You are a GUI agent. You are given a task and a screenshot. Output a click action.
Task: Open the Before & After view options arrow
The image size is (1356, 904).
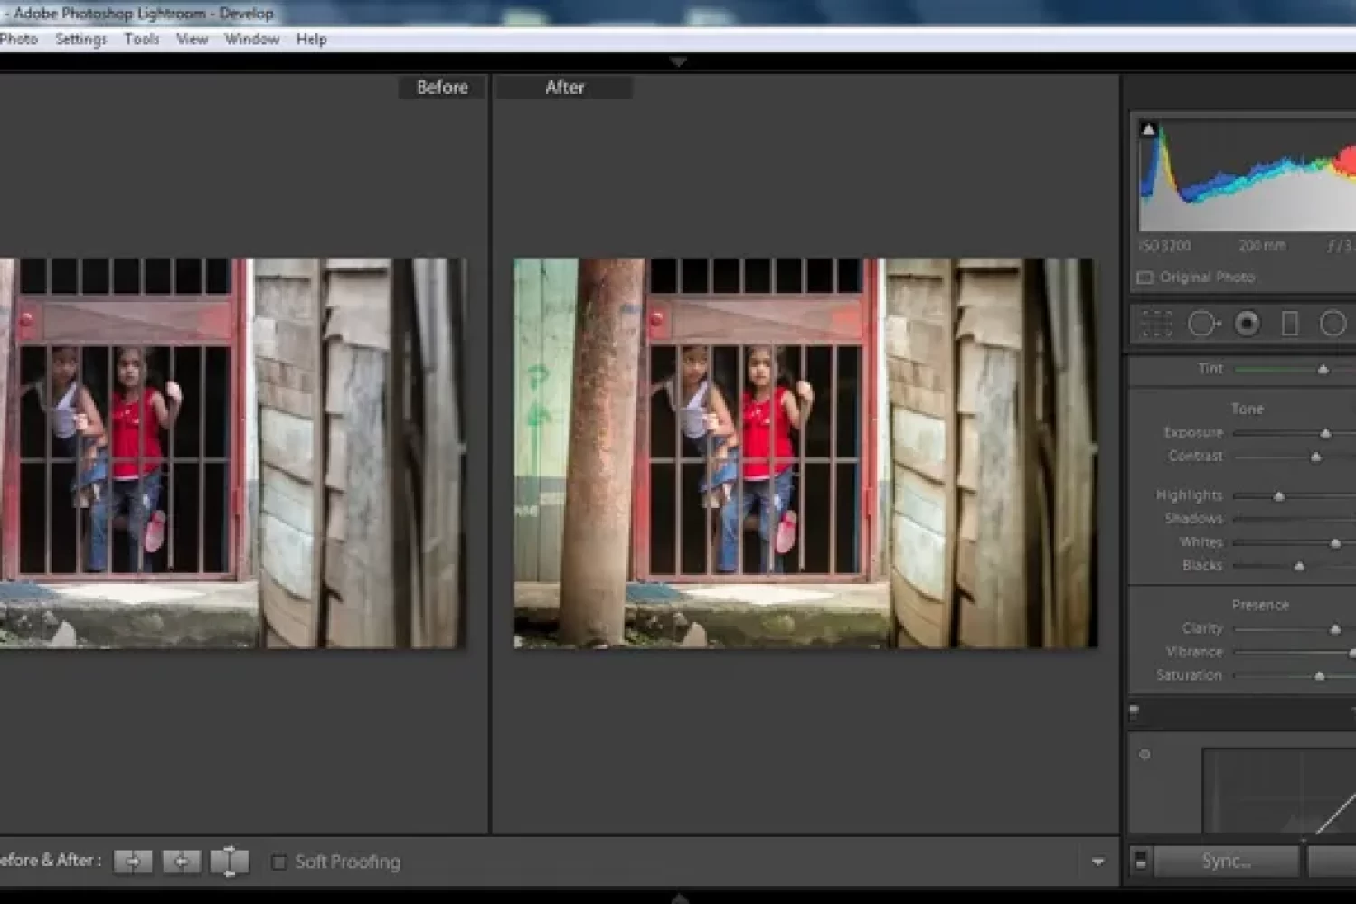click(1097, 862)
